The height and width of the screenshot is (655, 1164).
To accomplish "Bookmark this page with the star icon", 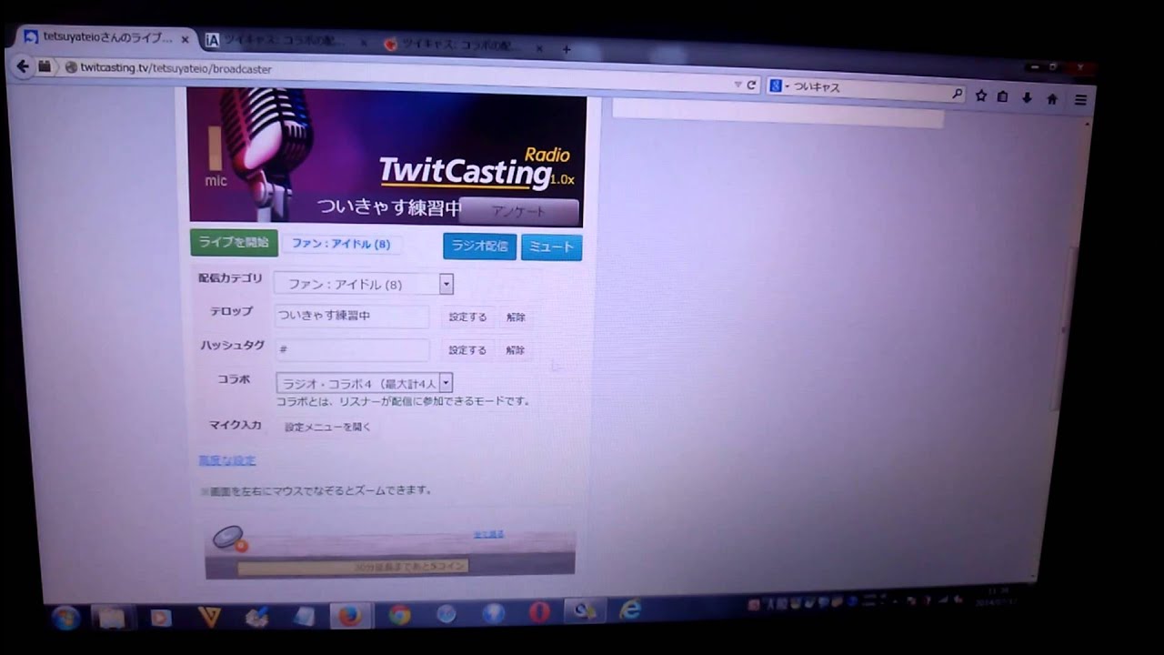I will [x=981, y=96].
